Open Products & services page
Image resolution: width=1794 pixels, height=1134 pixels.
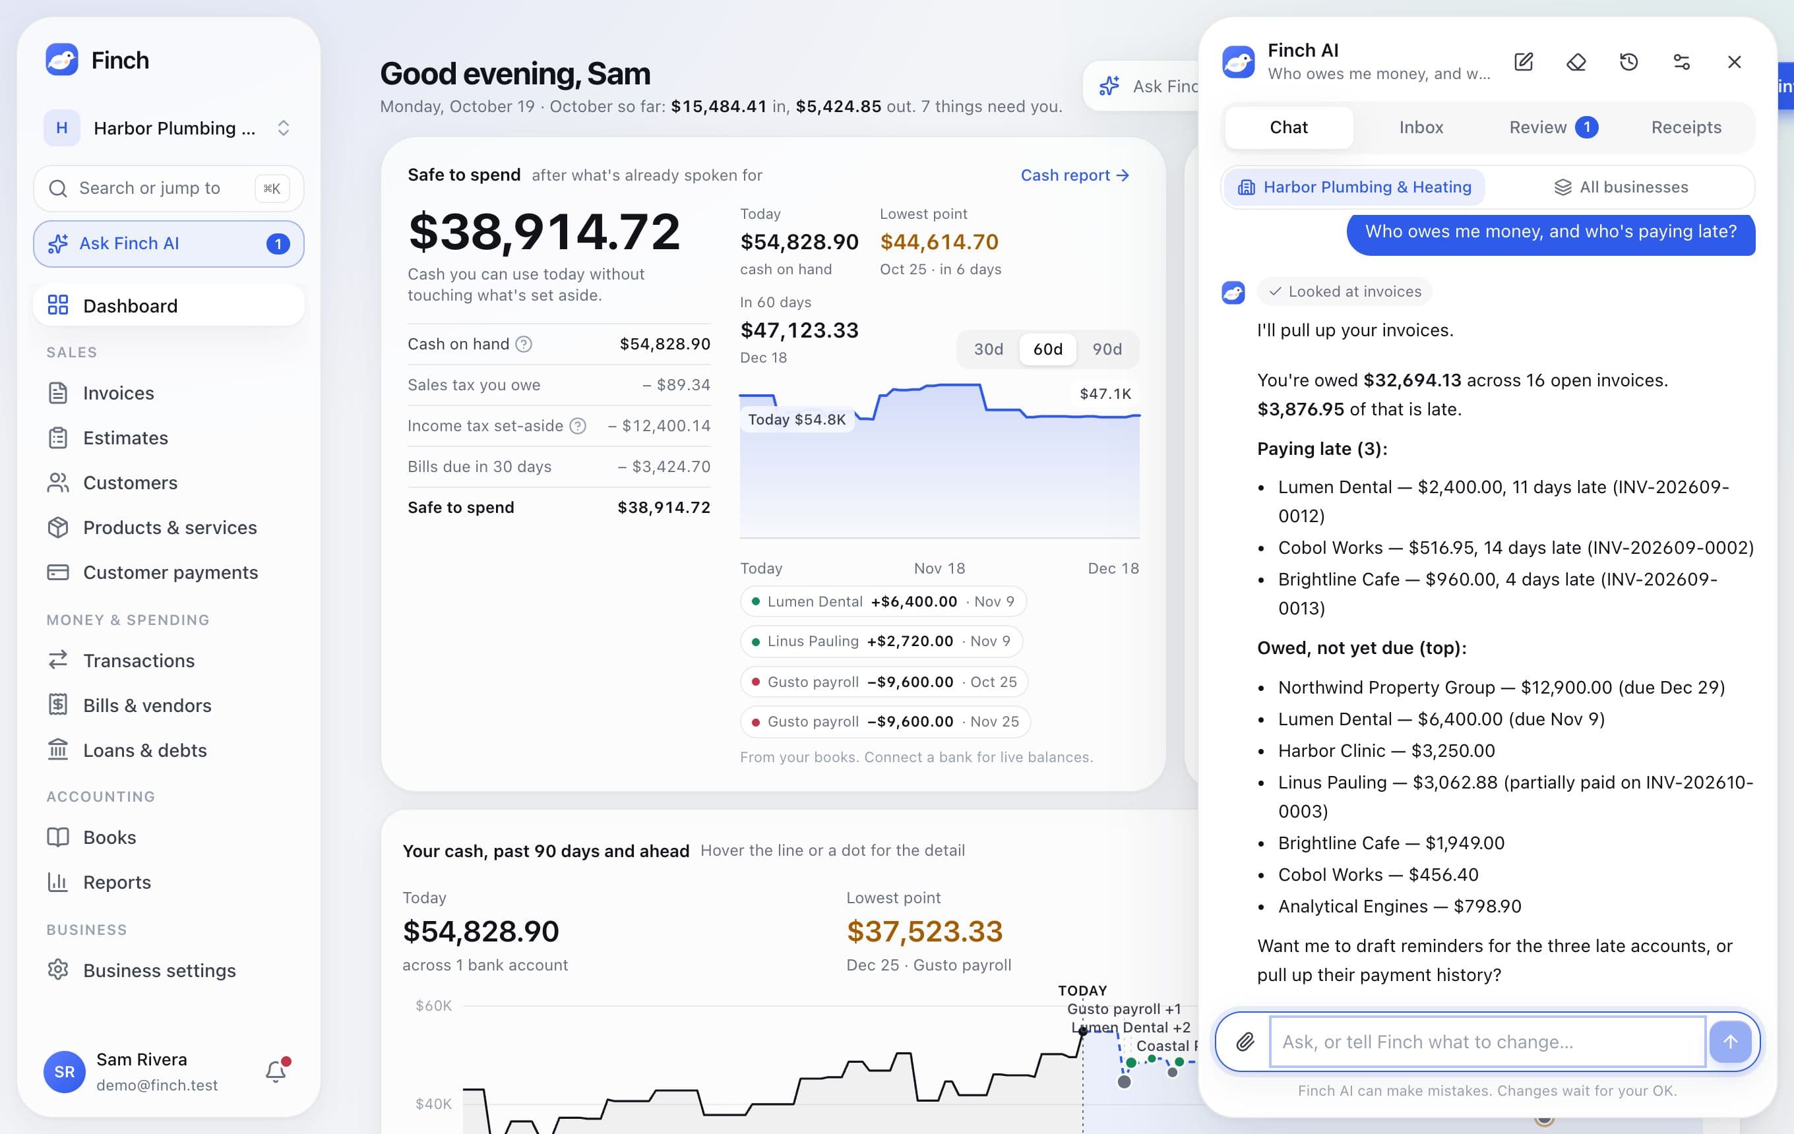(168, 527)
